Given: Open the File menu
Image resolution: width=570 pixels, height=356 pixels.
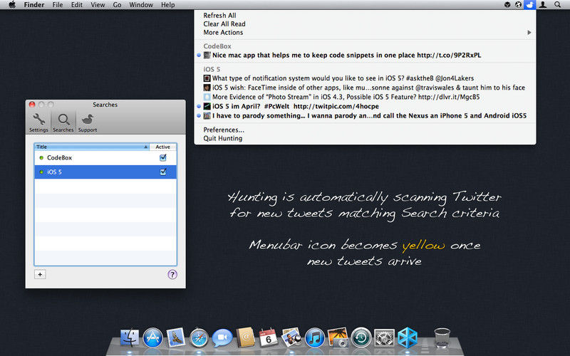Looking at the screenshot, I should coord(58,5).
